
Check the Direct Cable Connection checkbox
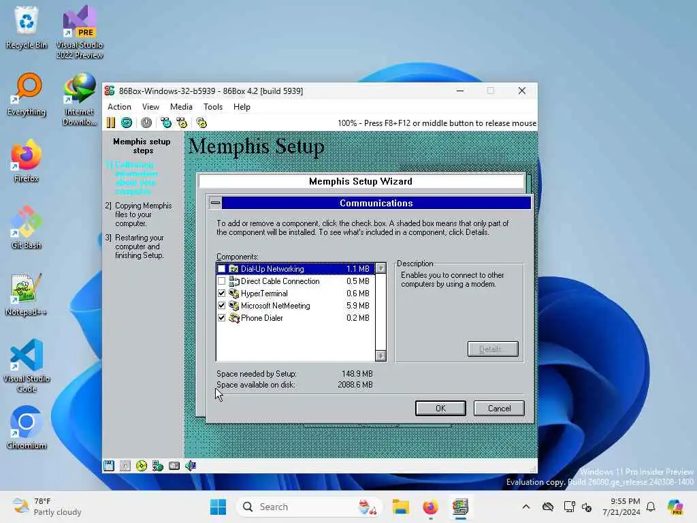pos(221,281)
